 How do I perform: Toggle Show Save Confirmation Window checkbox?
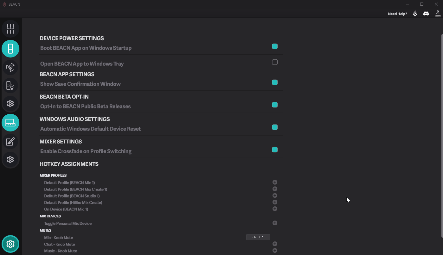[275, 82]
